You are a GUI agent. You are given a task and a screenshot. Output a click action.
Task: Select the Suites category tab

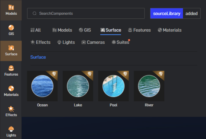(120, 42)
